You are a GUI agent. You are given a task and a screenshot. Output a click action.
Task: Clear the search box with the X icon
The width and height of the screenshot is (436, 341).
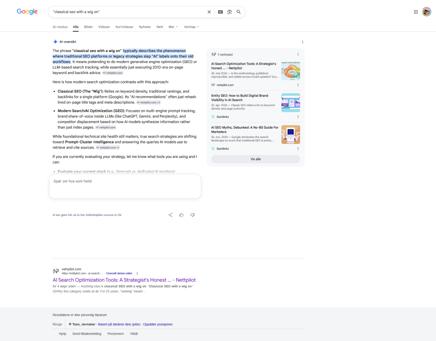209,12
